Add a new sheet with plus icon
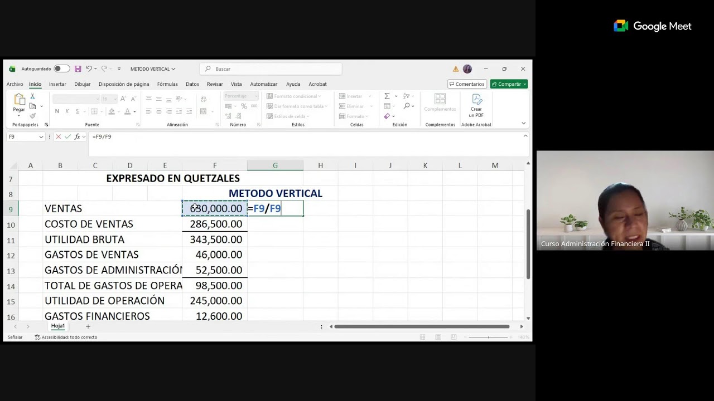This screenshot has height=401, width=714. (88, 326)
